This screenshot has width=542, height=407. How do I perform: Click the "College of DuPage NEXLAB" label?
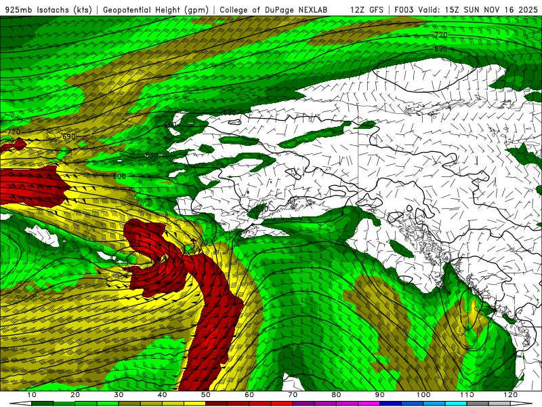pyautogui.click(x=274, y=9)
